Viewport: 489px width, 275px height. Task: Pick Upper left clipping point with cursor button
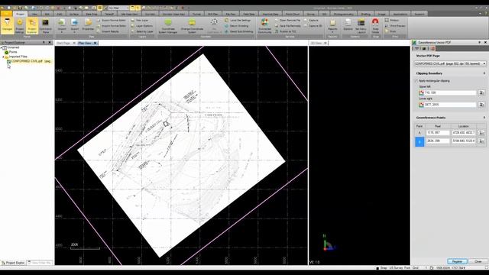click(x=481, y=92)
